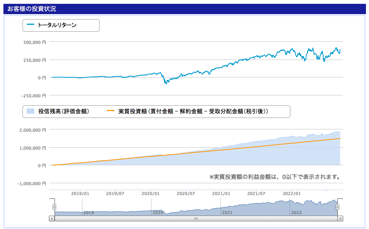This screenshot has height=229, width=369.
Task: Click the 2019 label in the navigator
Action: (89, 213)
